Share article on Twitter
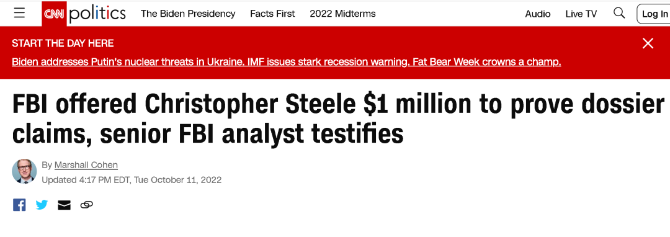 (x=42, y=205)
